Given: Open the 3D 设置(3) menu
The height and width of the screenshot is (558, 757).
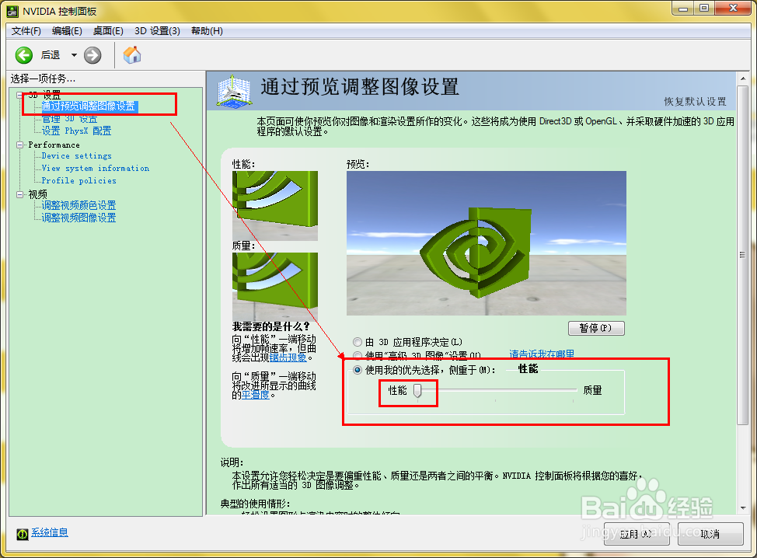Looking at the screenshot, I should 157,31.
